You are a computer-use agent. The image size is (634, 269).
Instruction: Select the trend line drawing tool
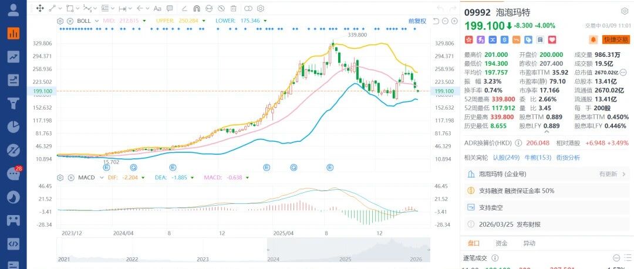click(x=52, y=8)
